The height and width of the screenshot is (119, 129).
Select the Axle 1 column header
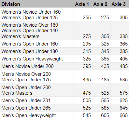83,4
